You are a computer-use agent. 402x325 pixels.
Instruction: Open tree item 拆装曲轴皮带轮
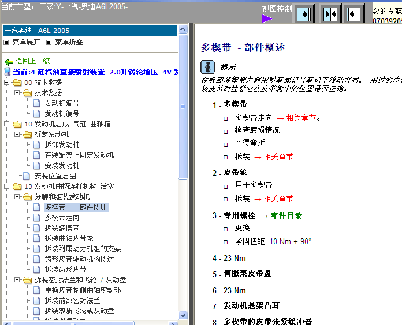(x=69, y=238)
